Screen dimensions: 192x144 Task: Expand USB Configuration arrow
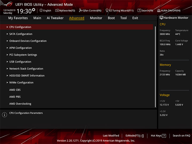7,62
